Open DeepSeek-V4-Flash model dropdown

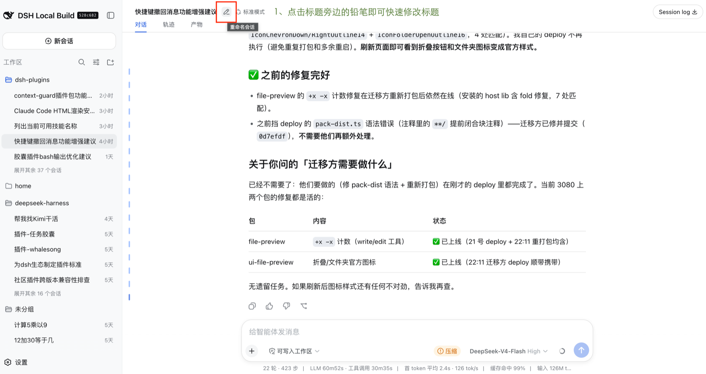(x=508, y=351)
